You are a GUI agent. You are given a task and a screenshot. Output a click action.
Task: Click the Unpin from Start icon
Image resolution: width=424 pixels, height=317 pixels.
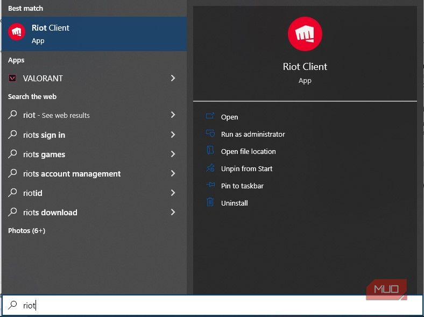click(210, 168)
